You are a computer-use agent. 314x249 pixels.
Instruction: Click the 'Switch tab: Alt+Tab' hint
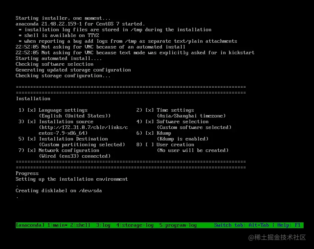click(241, 225)
